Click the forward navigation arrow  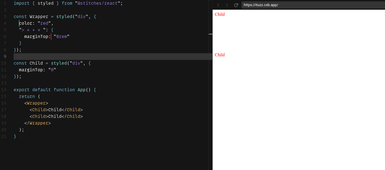(x=227, y=5)
